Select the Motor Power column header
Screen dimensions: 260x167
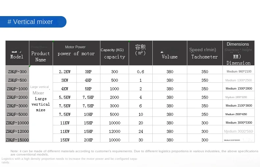click(x=76, y=53)
